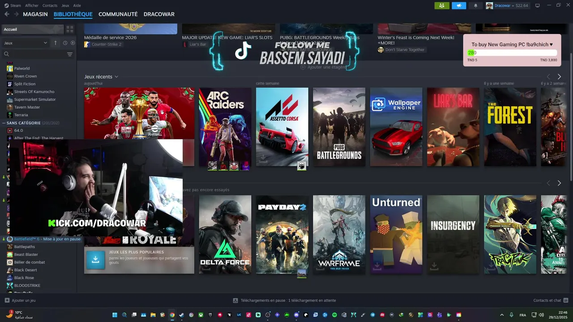Enter Big Picture mode monitor icon
This screenshot has height=322, width=573.
coord(538,5)
